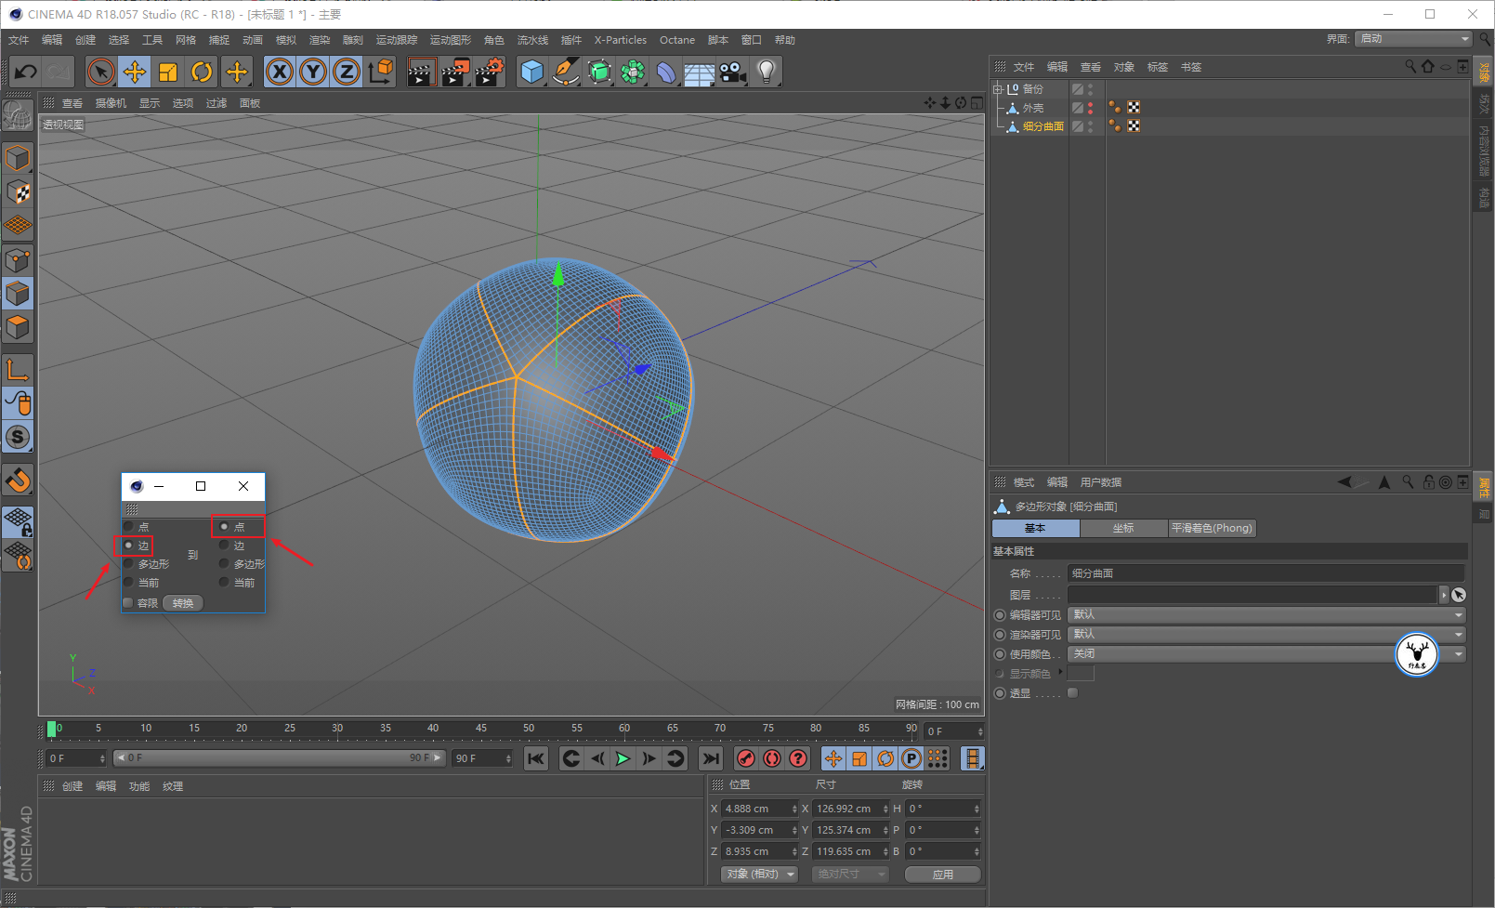Open the Octane menu
This screenshot has width=1495, height=908.
[677, 40]
